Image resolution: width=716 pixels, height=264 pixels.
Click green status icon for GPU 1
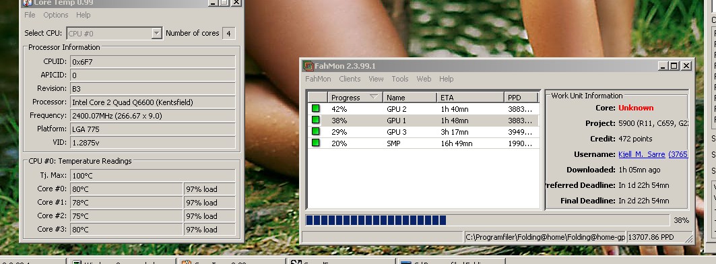(315, 120)
